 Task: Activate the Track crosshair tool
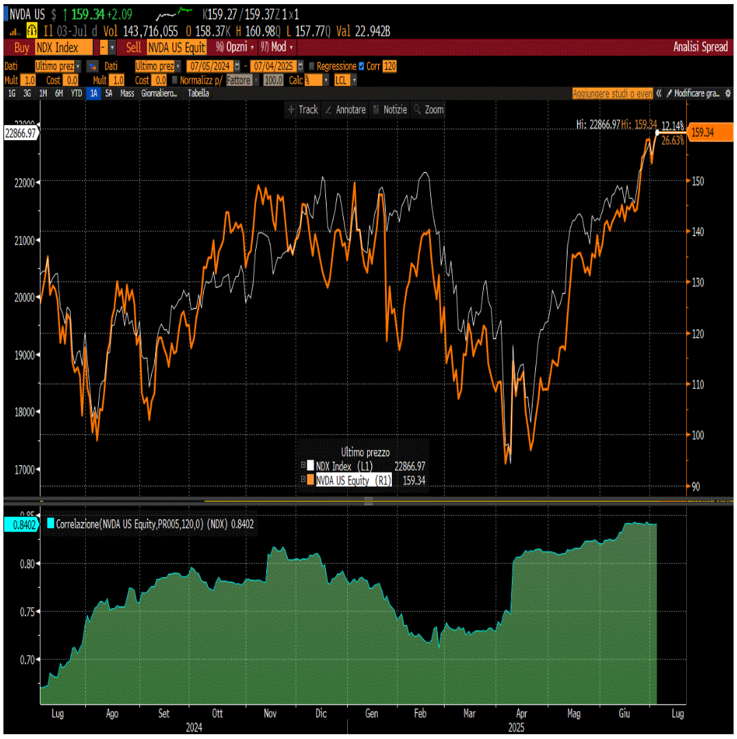click(x=303, y=110)
